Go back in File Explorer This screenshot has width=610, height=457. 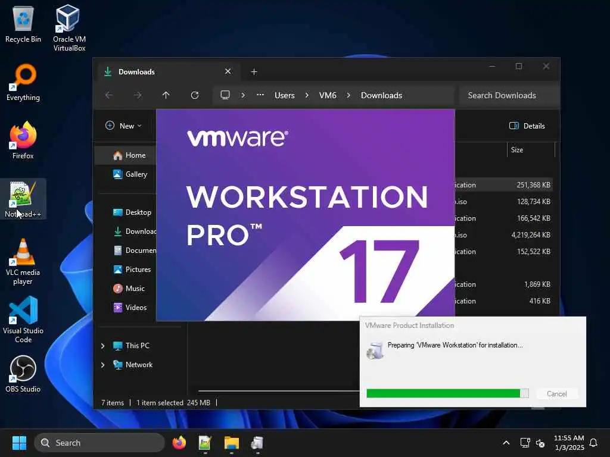click(109, 95)
